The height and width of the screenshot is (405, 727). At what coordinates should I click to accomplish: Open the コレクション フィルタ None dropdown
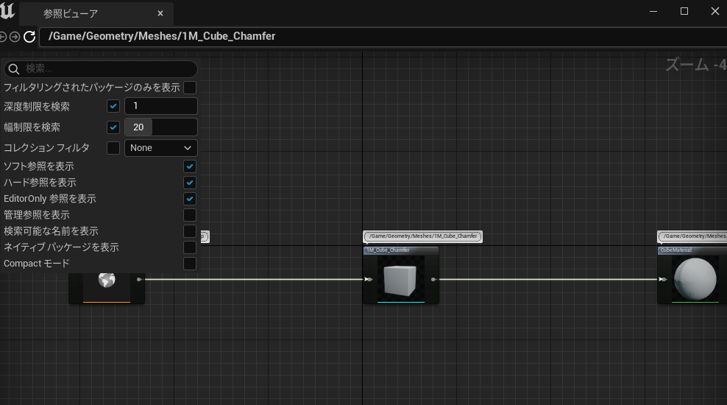point(160,148)
